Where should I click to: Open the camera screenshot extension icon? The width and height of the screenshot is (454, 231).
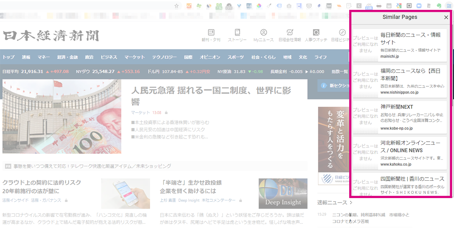pos(289,6)
